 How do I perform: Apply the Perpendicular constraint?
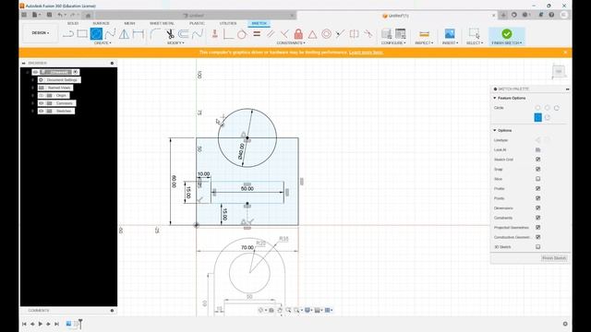(284, 34)
